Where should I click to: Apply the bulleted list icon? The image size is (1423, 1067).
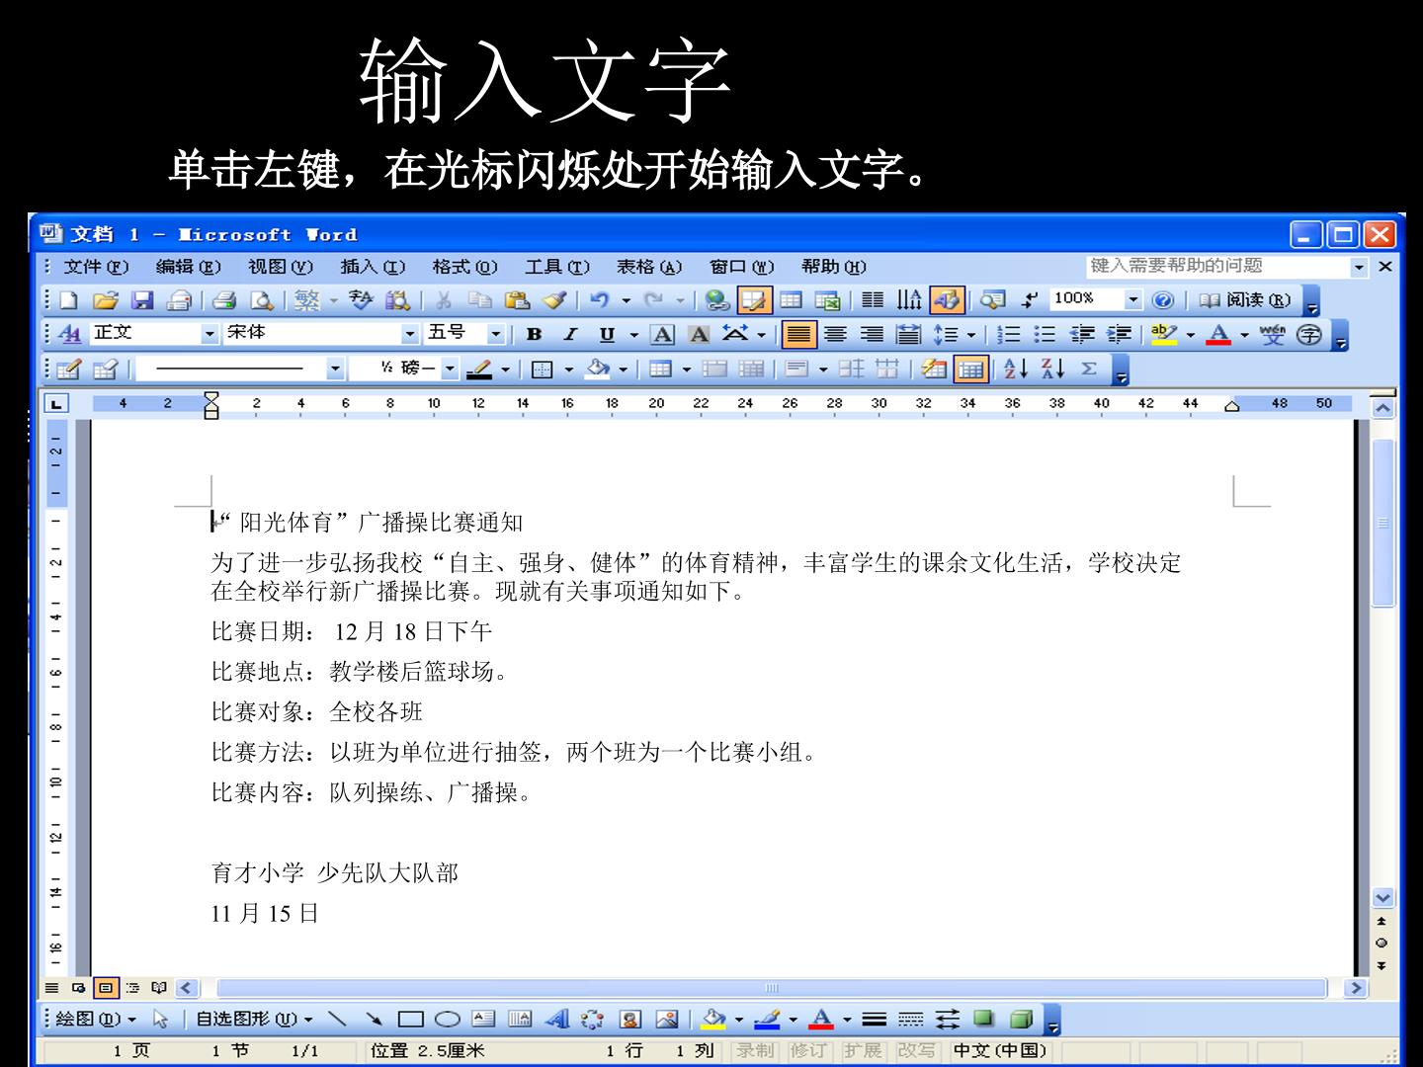(1045, 335)
